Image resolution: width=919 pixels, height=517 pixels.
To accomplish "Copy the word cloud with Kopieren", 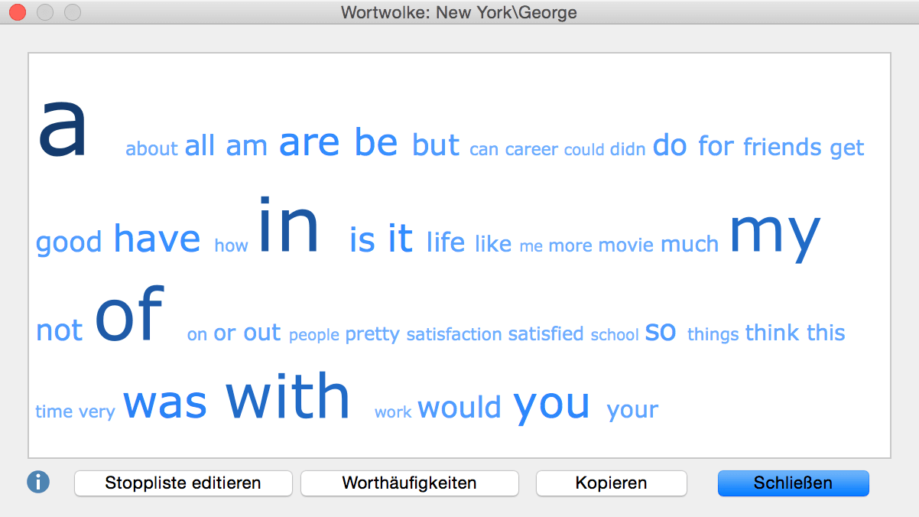I will 612,483.
